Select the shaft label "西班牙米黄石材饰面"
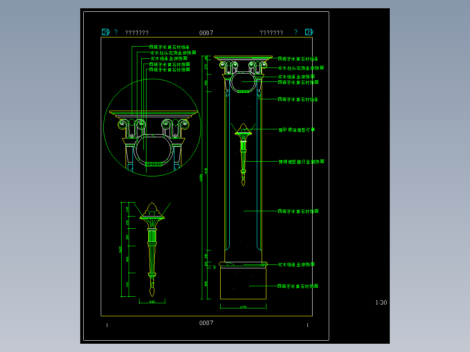 click(x=298, y=211)
